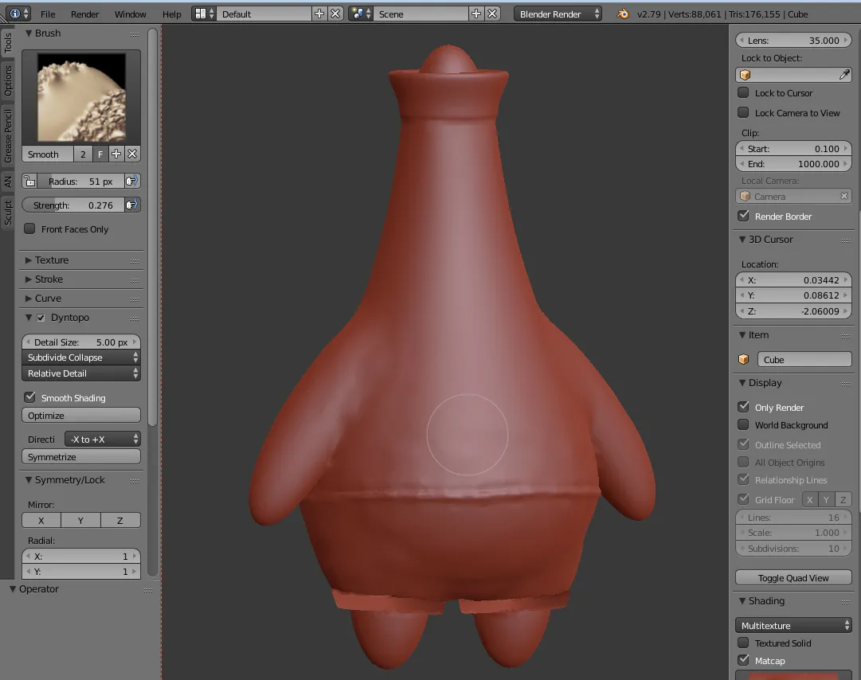The width and height of the screenshot is (861, 680).
Task: Click the Toggle Quad View button
Action: (793, 577)
